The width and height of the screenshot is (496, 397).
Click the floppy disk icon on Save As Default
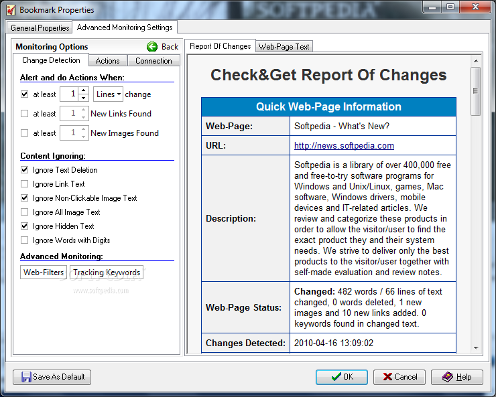pyautogui.click(x=26, y=377)
